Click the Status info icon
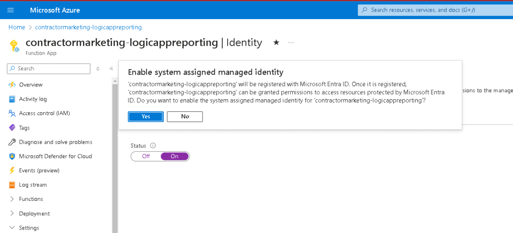Viewport: 513px width, 233px height. pos(152,146)
